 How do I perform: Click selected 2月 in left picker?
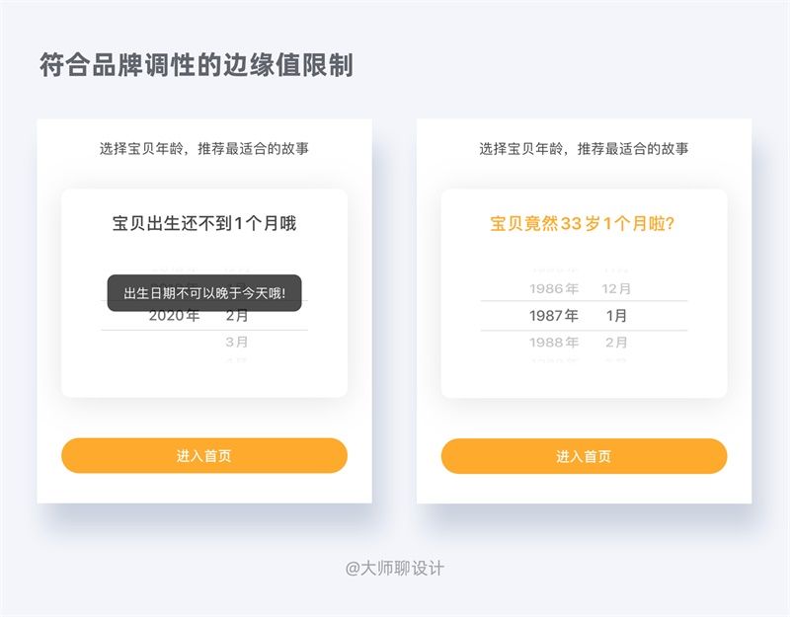click(237, 316)
